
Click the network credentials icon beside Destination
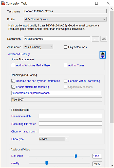pyautogui.click(x=104, y=39)
